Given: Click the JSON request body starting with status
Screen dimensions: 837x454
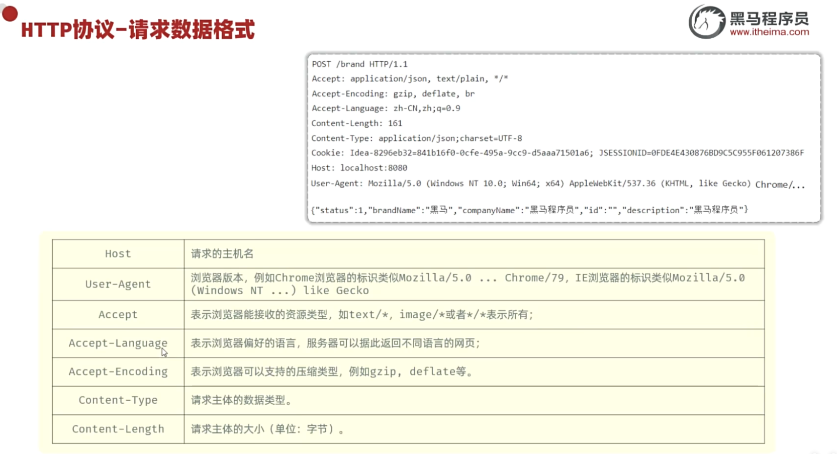Looking at the screenshot, I should pyautogui.click(x=530, y=210).
